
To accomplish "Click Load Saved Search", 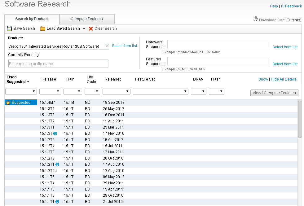I will (63, 28).
